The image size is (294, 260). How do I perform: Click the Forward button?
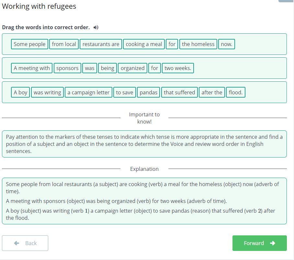click(x=259, y=243)
